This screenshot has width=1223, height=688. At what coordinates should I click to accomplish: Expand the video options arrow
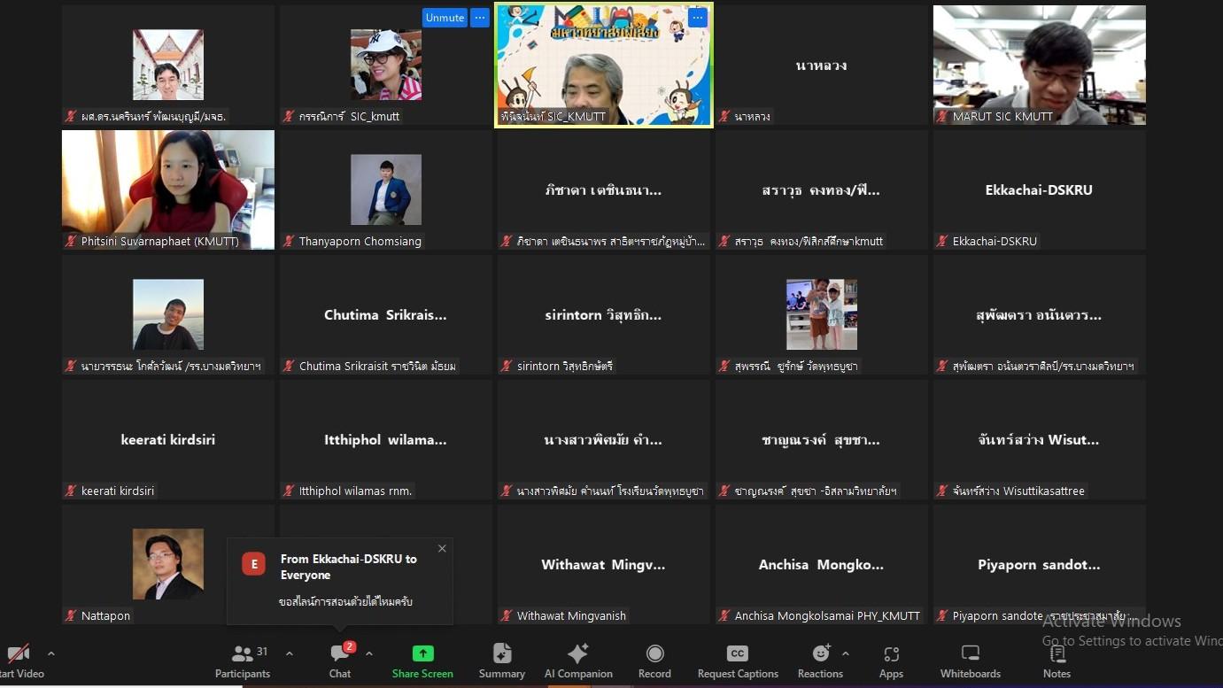50,653
